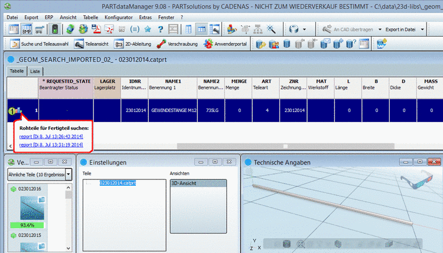This screenshot has height=253, width=443.
Task: Click the BMP export icon
Action: (27, 28)
